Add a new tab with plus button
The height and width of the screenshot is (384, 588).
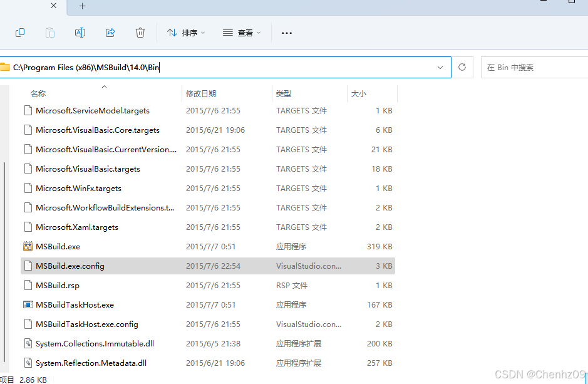[83, 6]
